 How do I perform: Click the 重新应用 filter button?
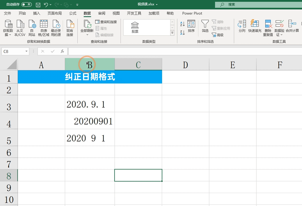click(221, 28)
